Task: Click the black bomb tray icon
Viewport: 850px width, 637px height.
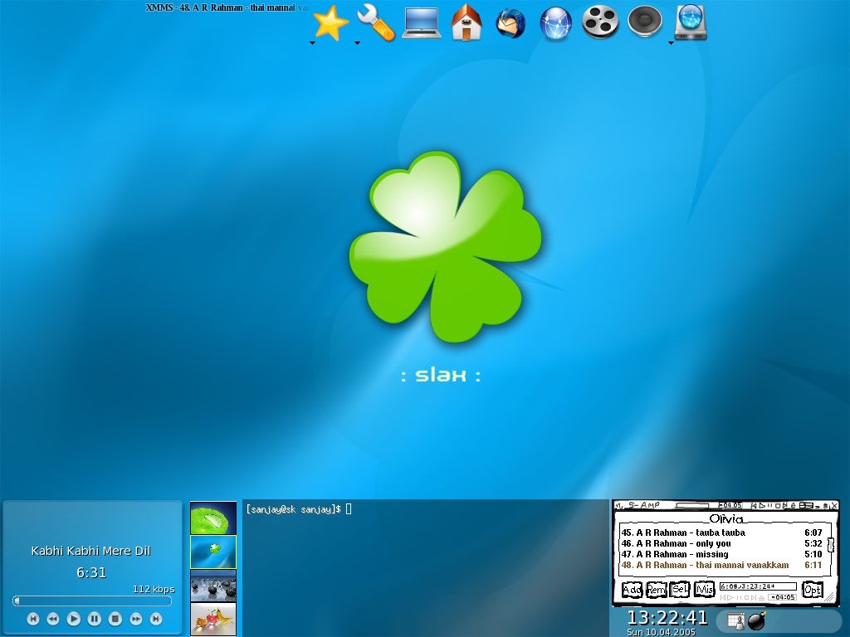Action: point(757,620)
